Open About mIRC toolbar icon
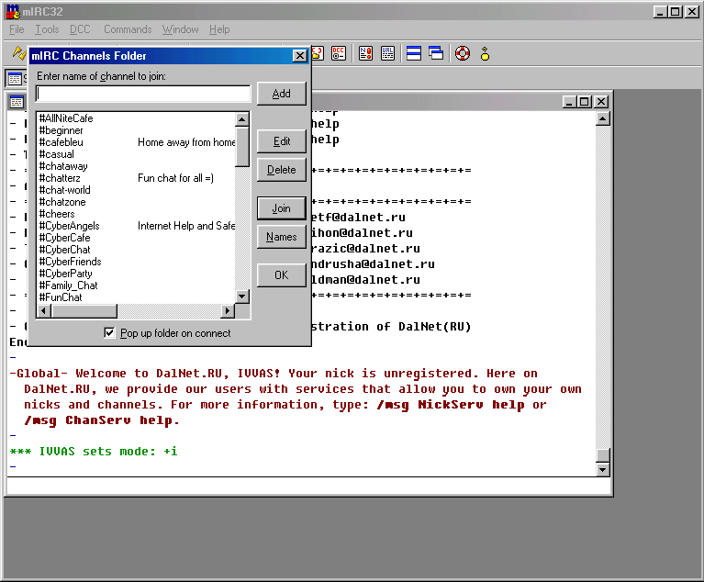This screenshot has height=582, width=704. pos(485,53)
